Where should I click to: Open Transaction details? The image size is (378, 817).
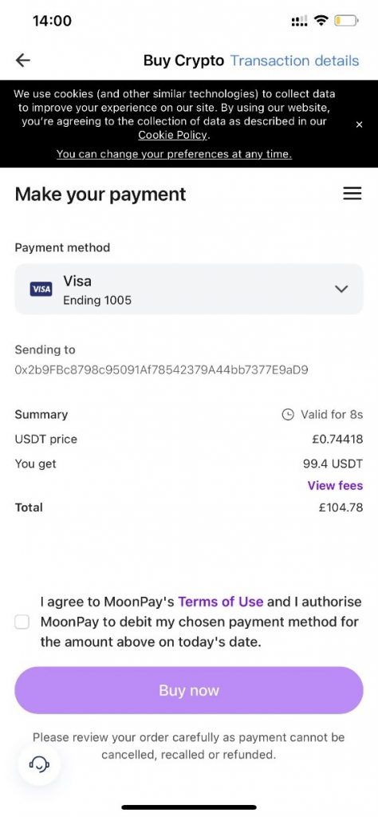pyautogui.click(x=295, y=61)
